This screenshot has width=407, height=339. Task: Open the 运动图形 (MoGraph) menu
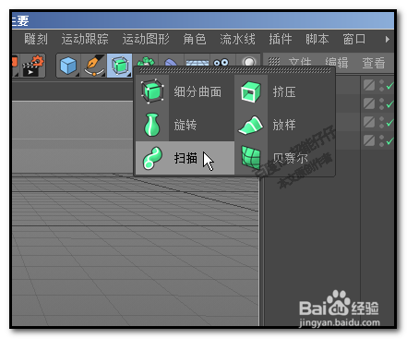[x=146, y=39]
